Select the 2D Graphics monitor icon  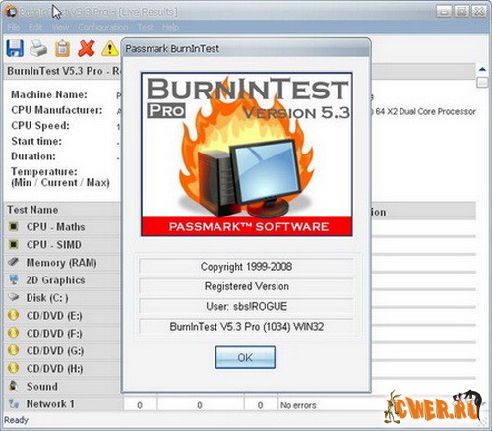coord(14,279)
